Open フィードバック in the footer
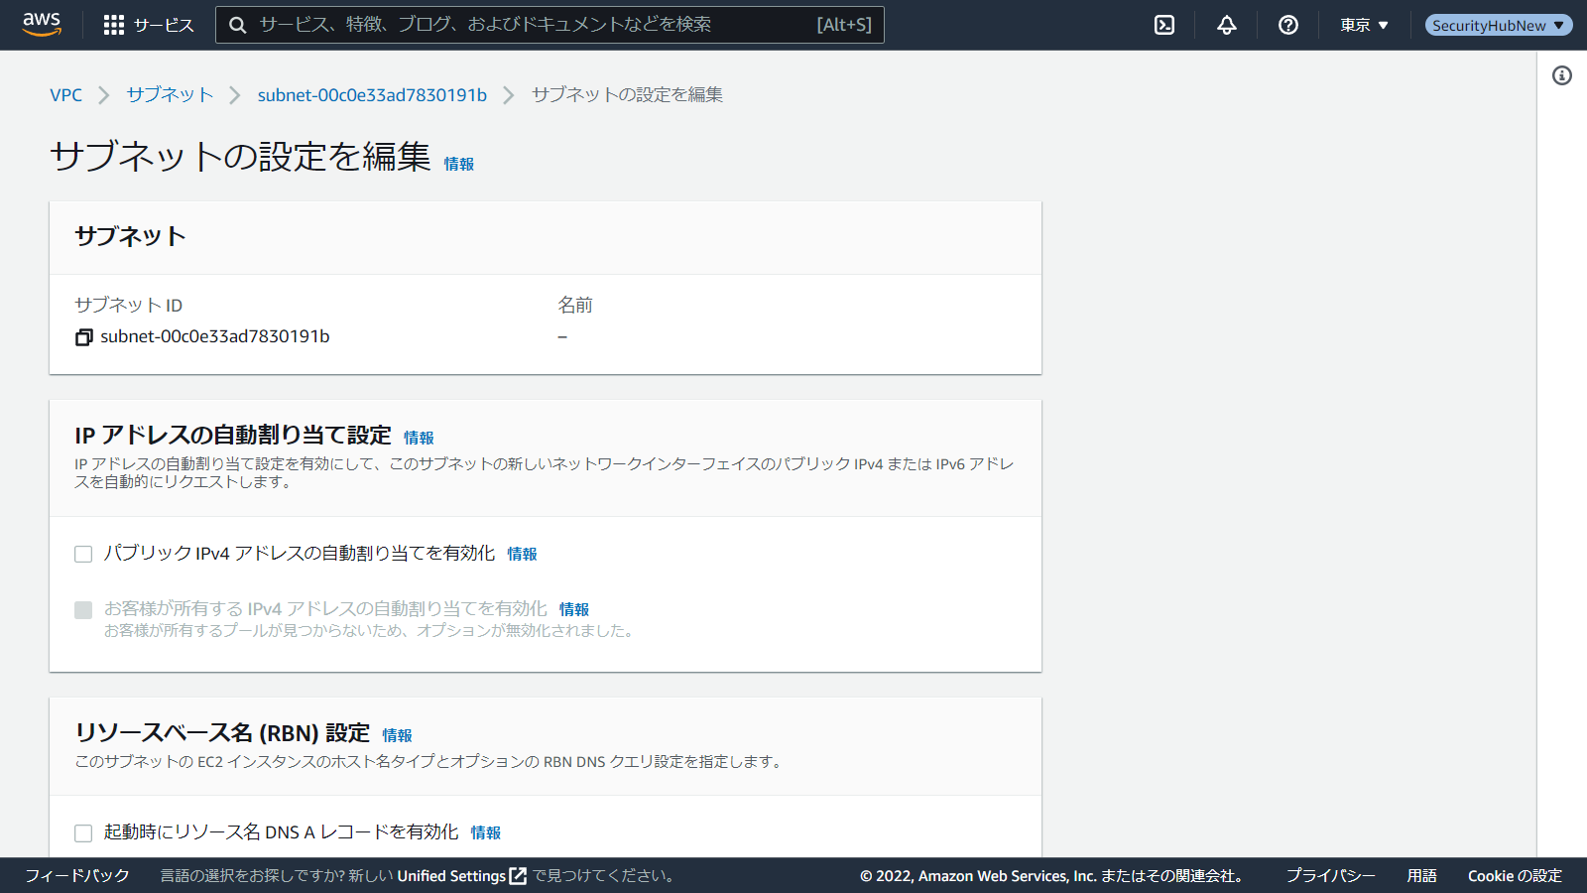 [x=77, y=875]
